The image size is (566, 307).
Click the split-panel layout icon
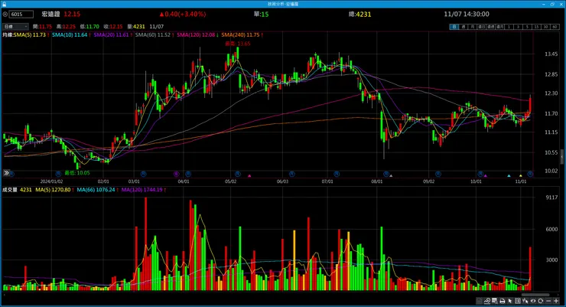coord(518,301)
